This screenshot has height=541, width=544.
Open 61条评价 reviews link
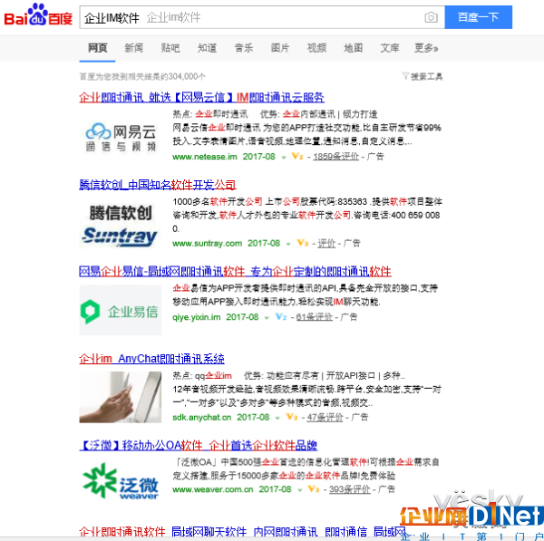[x=315, y=317]
